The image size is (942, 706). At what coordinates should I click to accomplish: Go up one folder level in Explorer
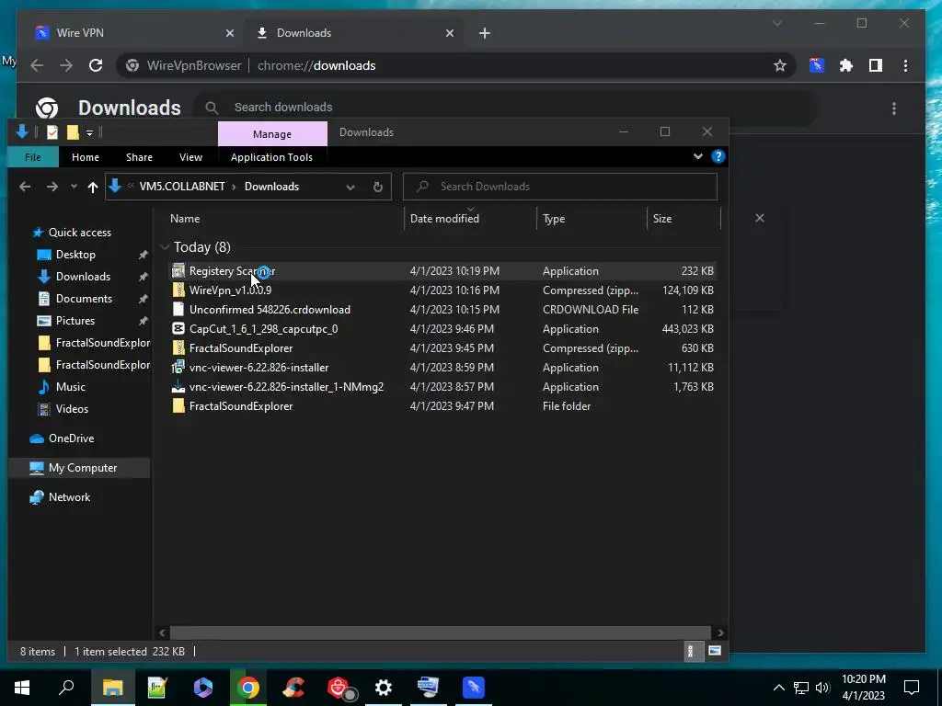93,187
